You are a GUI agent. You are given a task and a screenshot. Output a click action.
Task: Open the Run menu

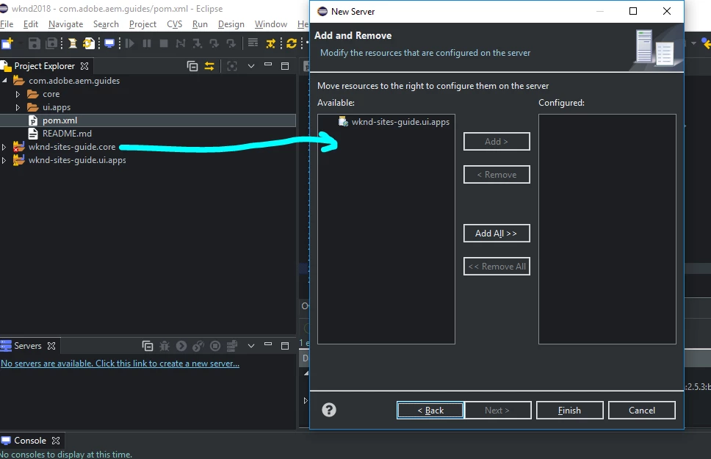point(200,24)
